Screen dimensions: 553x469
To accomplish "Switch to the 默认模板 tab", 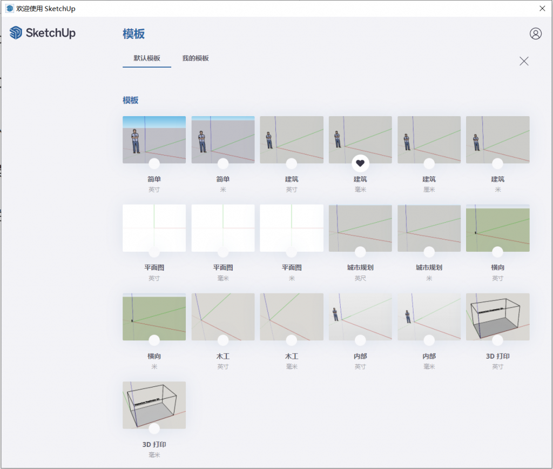I will [147, 58].
